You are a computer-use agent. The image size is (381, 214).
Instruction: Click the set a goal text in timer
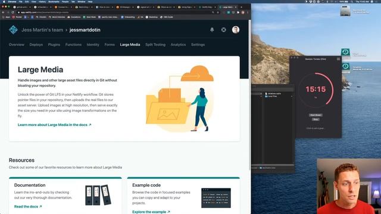316,128
